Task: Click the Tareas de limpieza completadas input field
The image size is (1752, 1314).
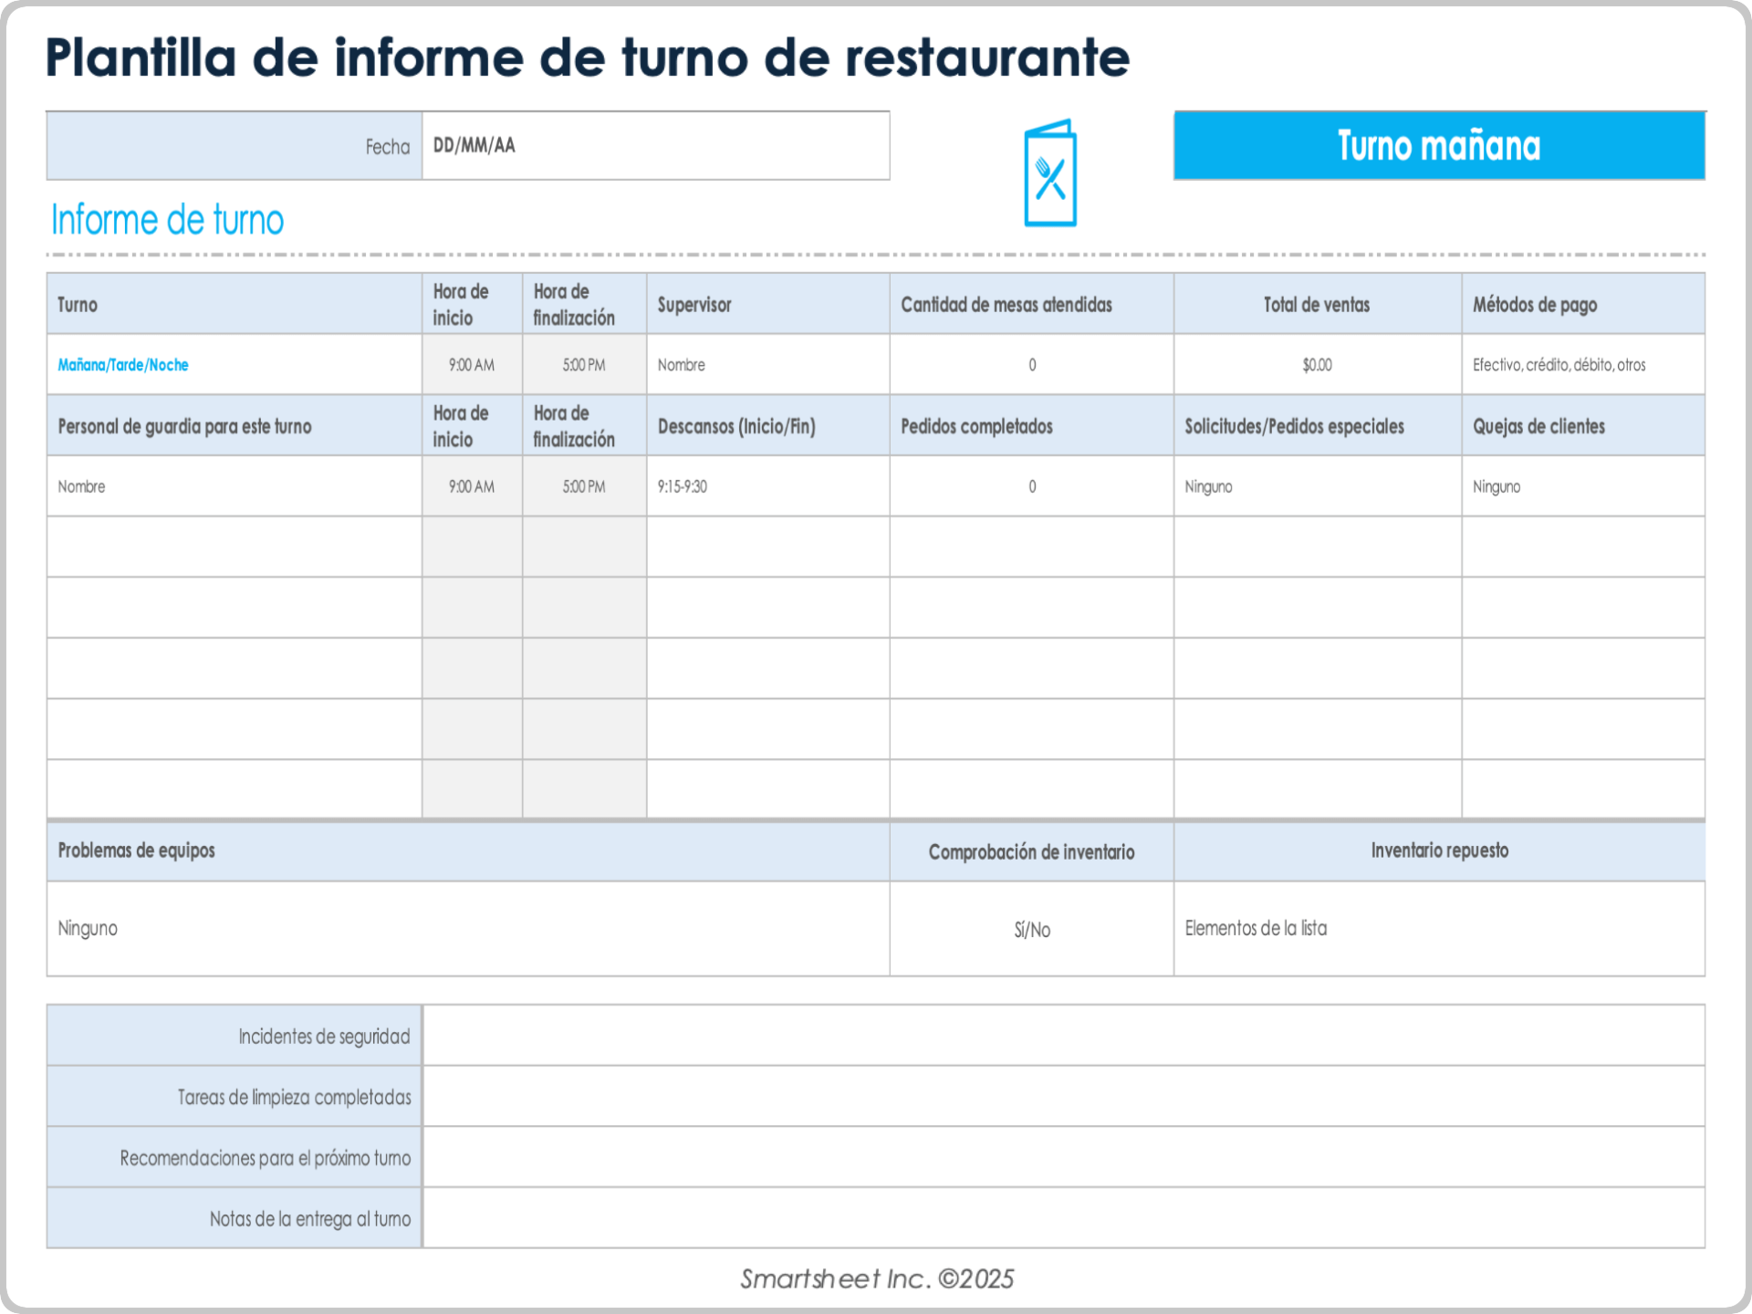Action: coord(1064,1096)
